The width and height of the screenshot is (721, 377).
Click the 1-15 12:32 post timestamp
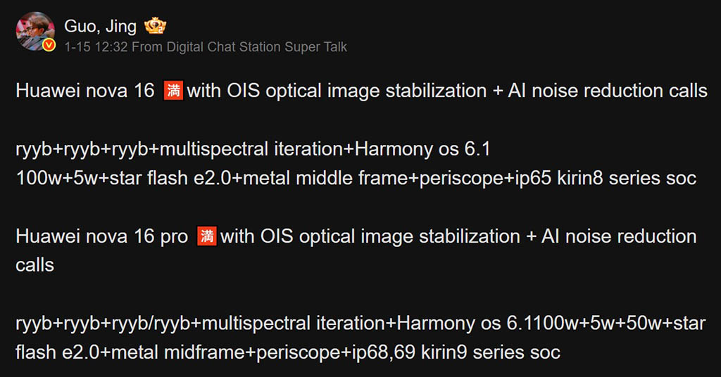click(95, 47)
